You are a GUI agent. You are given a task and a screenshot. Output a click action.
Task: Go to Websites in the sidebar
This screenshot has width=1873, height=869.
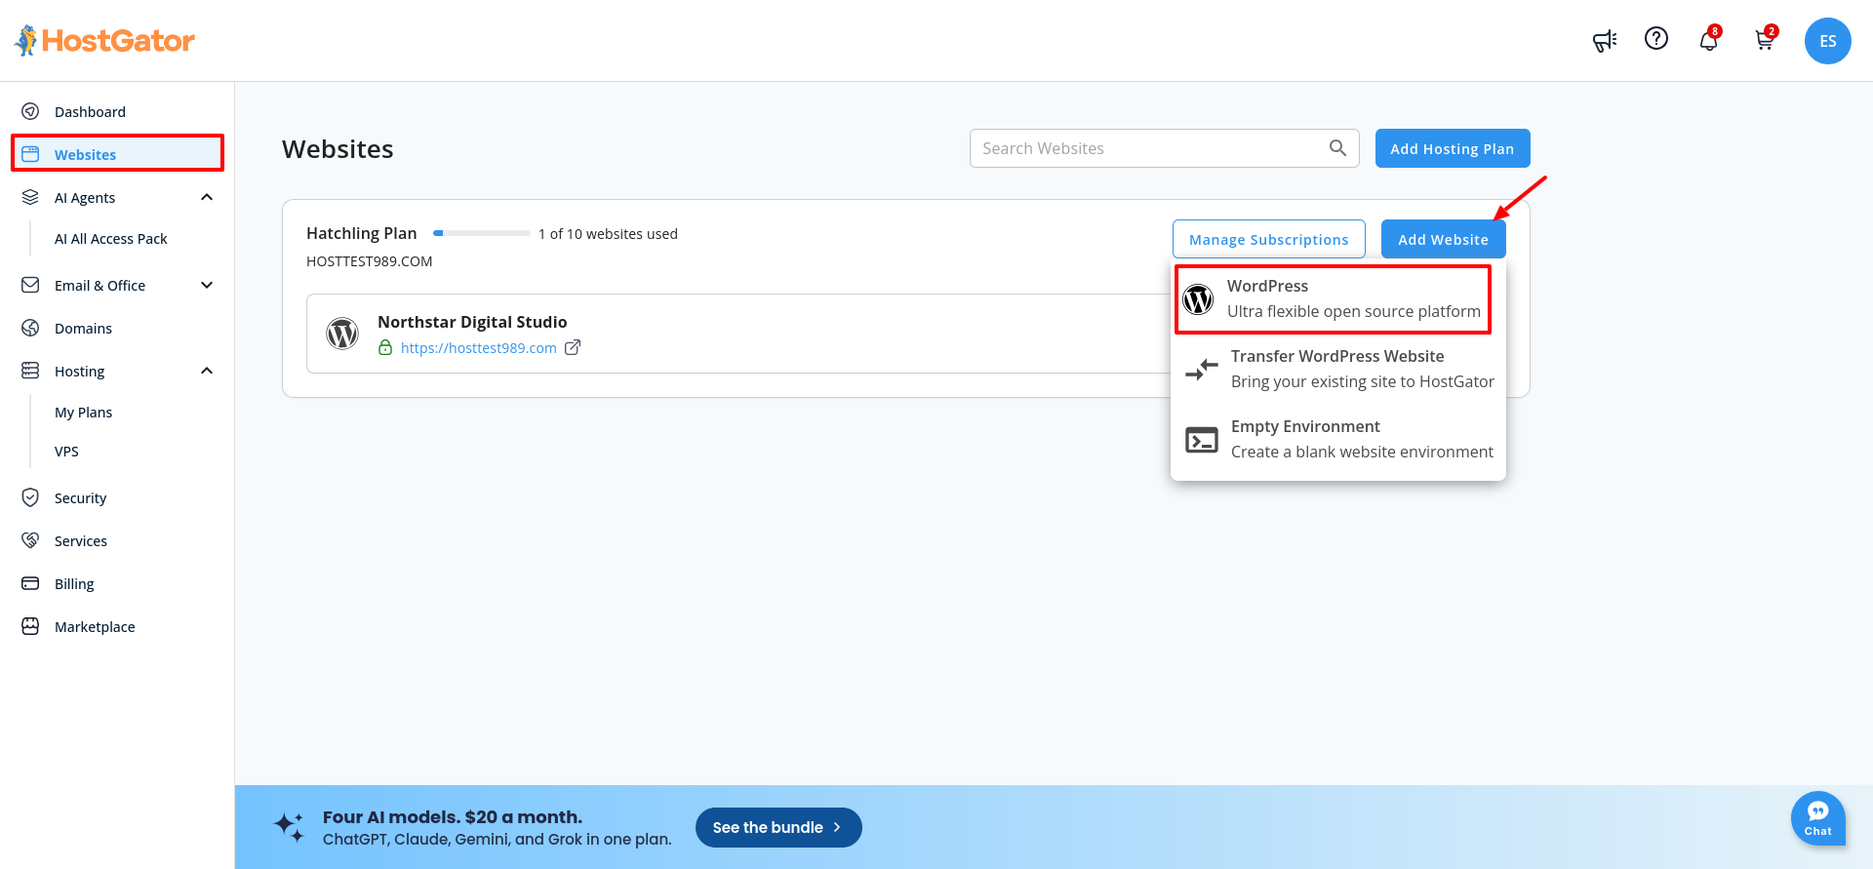pos(117,154)
